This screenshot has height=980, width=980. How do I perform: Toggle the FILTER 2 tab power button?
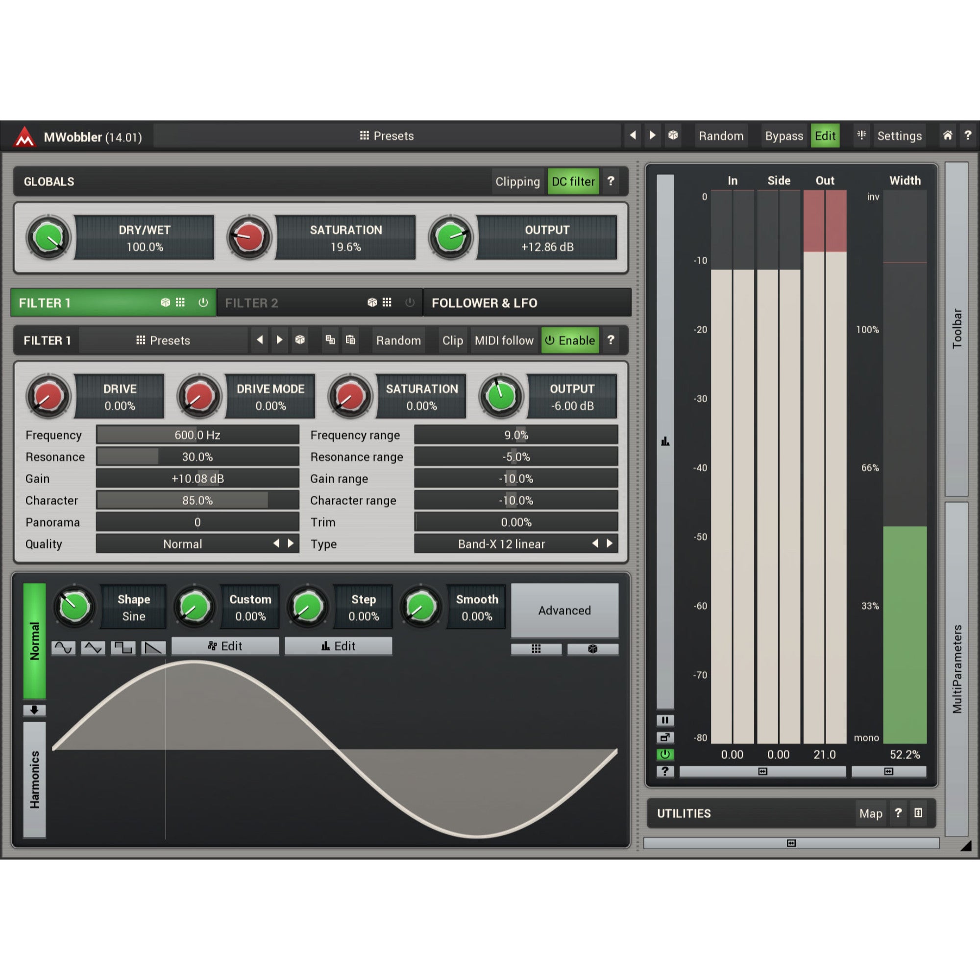[x=410, y=302]
